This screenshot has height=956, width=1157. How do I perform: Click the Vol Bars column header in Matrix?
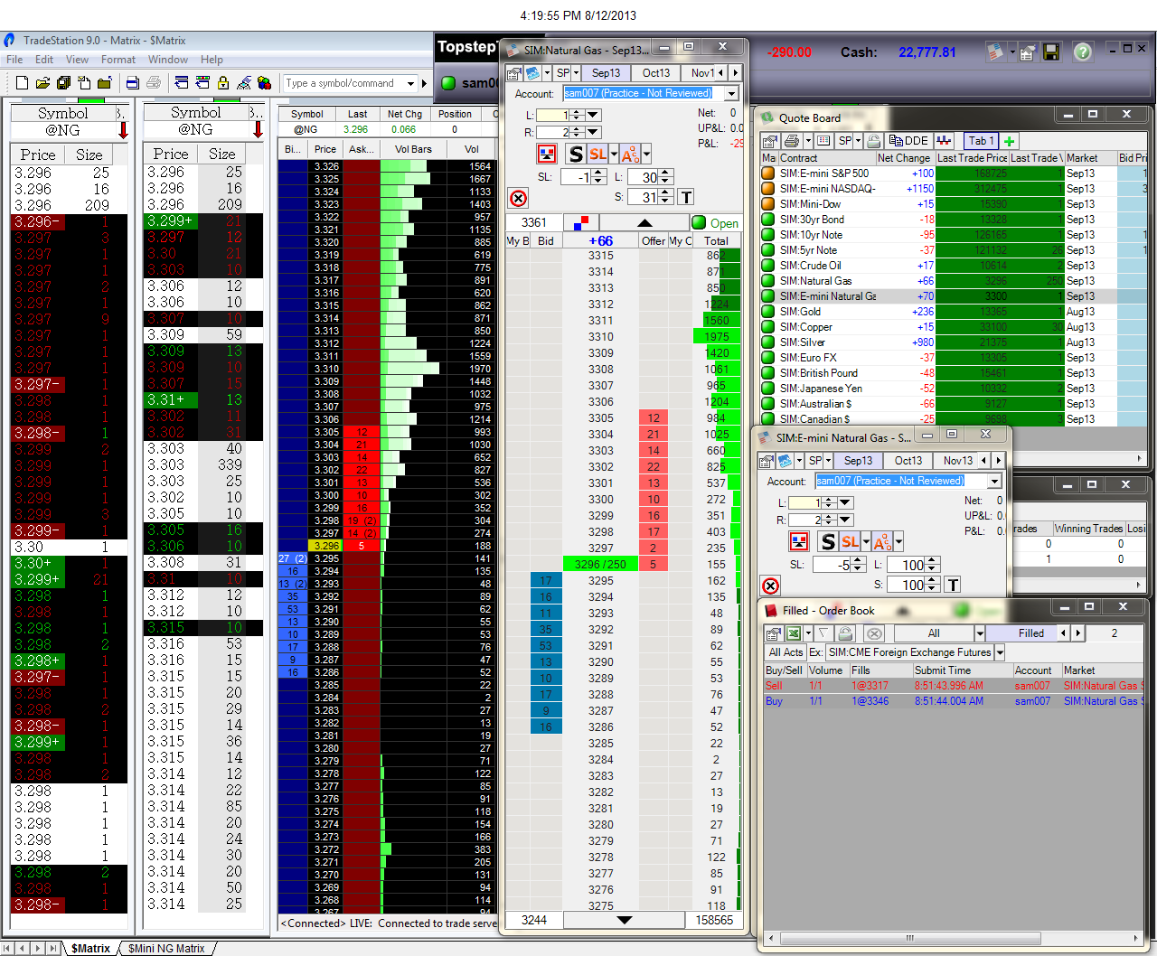(413, 149)
